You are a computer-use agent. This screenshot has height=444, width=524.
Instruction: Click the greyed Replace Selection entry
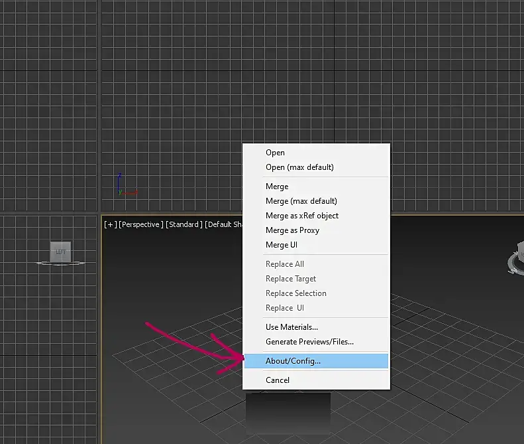(x=316, y=293)
